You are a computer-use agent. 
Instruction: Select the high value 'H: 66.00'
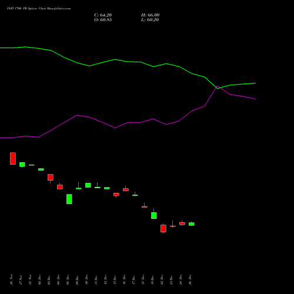click(151, 15)
